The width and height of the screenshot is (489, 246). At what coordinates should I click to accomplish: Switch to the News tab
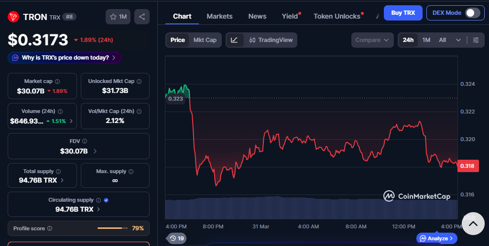[x=257, y=16]
